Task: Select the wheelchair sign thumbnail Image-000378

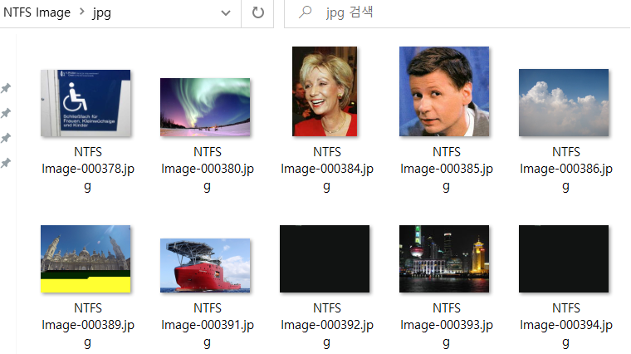Action: click(x=86, y=103)
